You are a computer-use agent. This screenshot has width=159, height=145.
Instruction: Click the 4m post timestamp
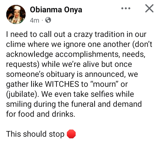pos(35,20)
